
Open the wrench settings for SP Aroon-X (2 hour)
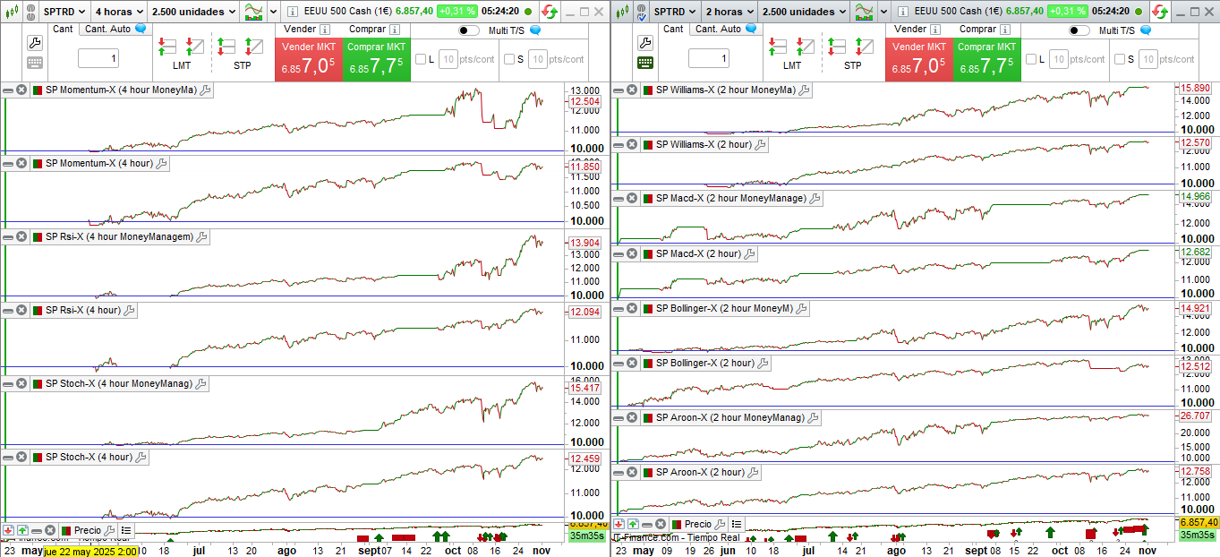point(752,472)
